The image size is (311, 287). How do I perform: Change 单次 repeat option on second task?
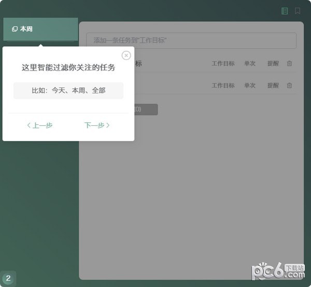[x=250, y=85]
